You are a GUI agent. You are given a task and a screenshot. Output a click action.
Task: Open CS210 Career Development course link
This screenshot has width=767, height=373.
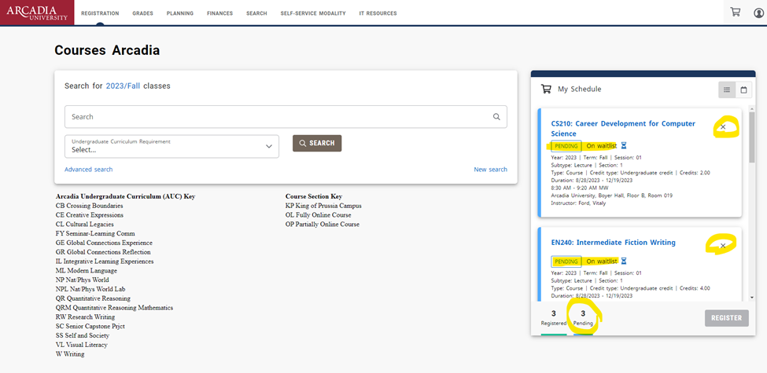[x=623, y=129]
